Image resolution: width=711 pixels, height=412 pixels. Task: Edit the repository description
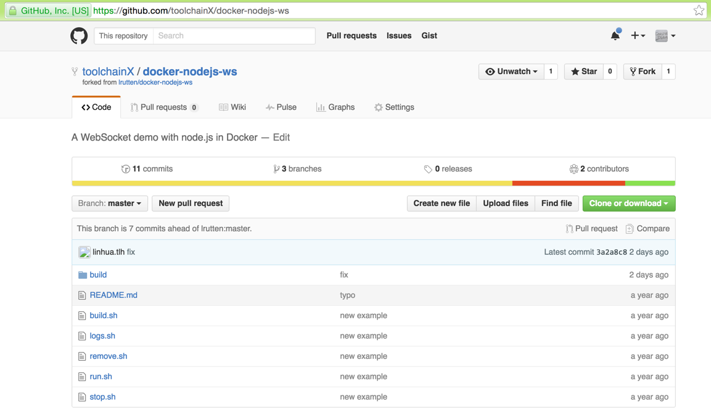(281, 138)
